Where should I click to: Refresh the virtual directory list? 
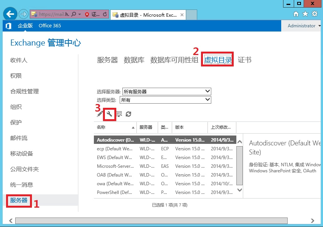pyautogui.click(x=128, y=114)
